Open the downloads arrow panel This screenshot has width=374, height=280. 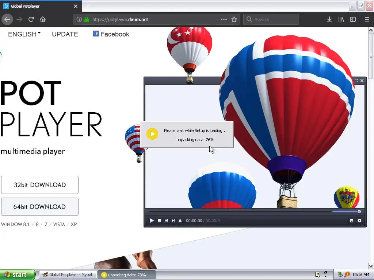point(329,20)
